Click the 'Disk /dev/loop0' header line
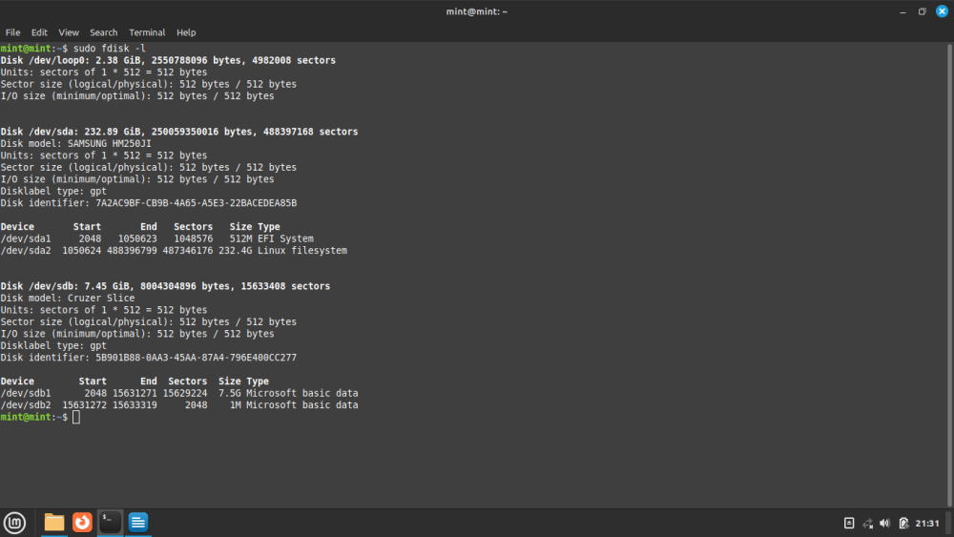Viewport: 954px width, 537px height. tap(168, 60)
